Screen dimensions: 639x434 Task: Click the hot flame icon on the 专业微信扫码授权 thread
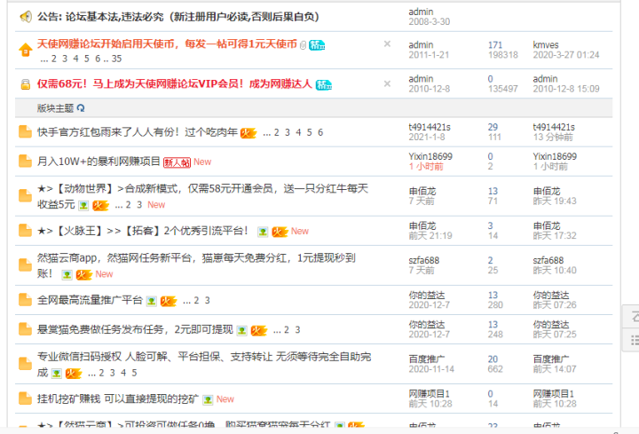coord(74,374)
